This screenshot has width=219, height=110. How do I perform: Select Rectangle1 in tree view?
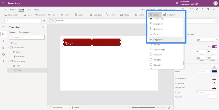[x=20, y=57]
